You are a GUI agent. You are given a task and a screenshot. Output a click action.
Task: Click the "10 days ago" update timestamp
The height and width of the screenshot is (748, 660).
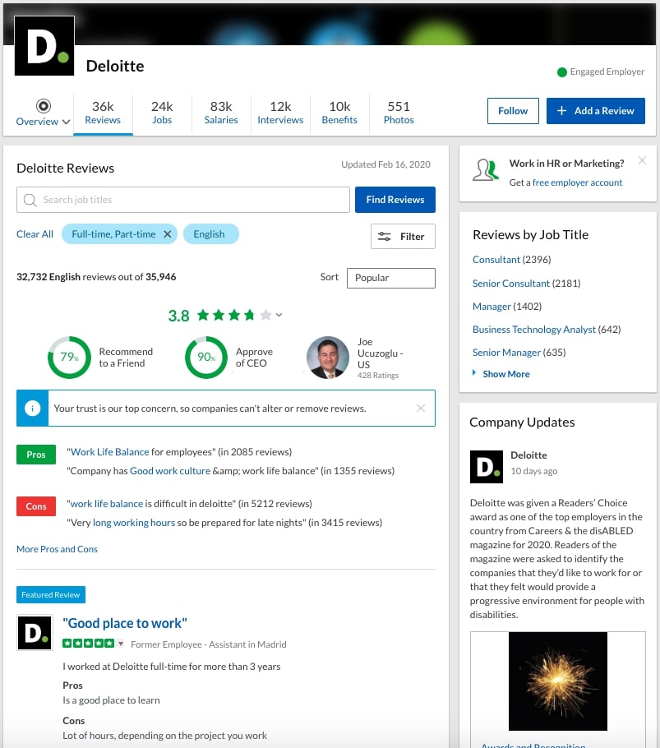[x=533, y=471]
